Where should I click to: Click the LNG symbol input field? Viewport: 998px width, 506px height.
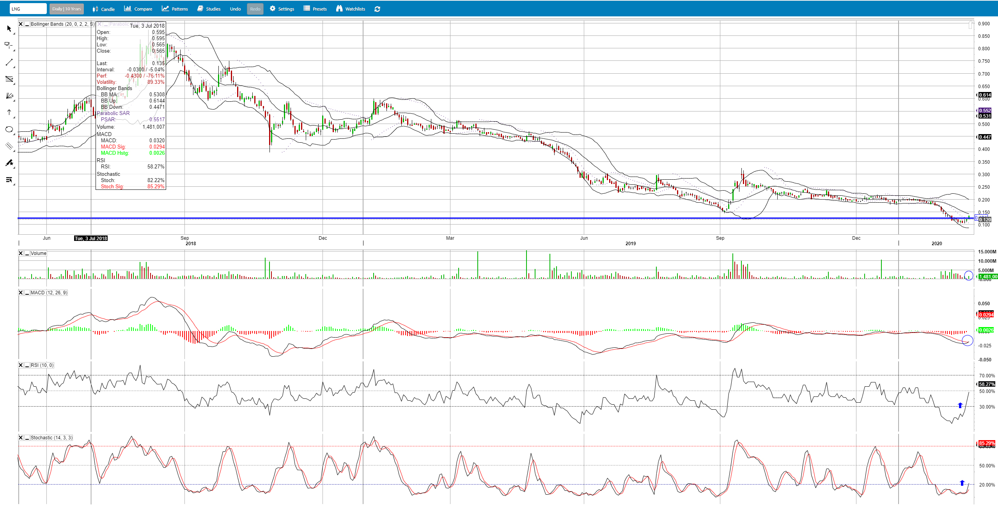[x=28, y=9]
